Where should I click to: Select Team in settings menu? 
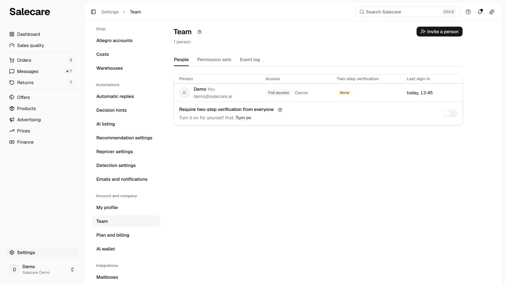(x=126, y=221)
